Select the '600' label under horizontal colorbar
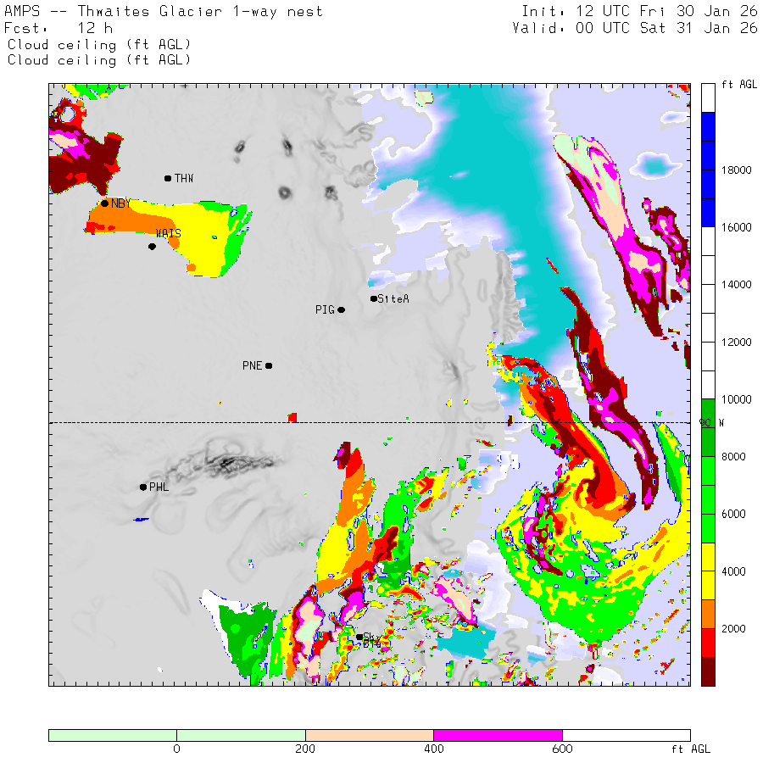This screenshot has width=763, height=763. point(562,749)
